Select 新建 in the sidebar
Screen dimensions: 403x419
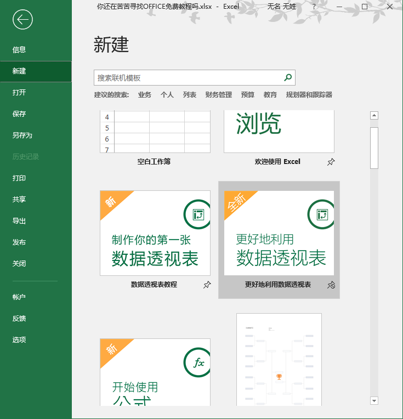tap(36, 71)
